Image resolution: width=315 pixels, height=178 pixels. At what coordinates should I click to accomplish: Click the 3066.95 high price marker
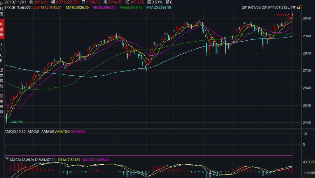coord(282,15)
